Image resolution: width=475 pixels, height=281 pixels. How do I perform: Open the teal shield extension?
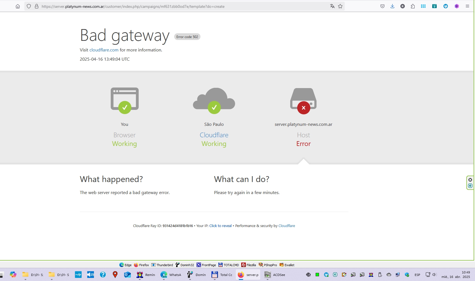434,6
